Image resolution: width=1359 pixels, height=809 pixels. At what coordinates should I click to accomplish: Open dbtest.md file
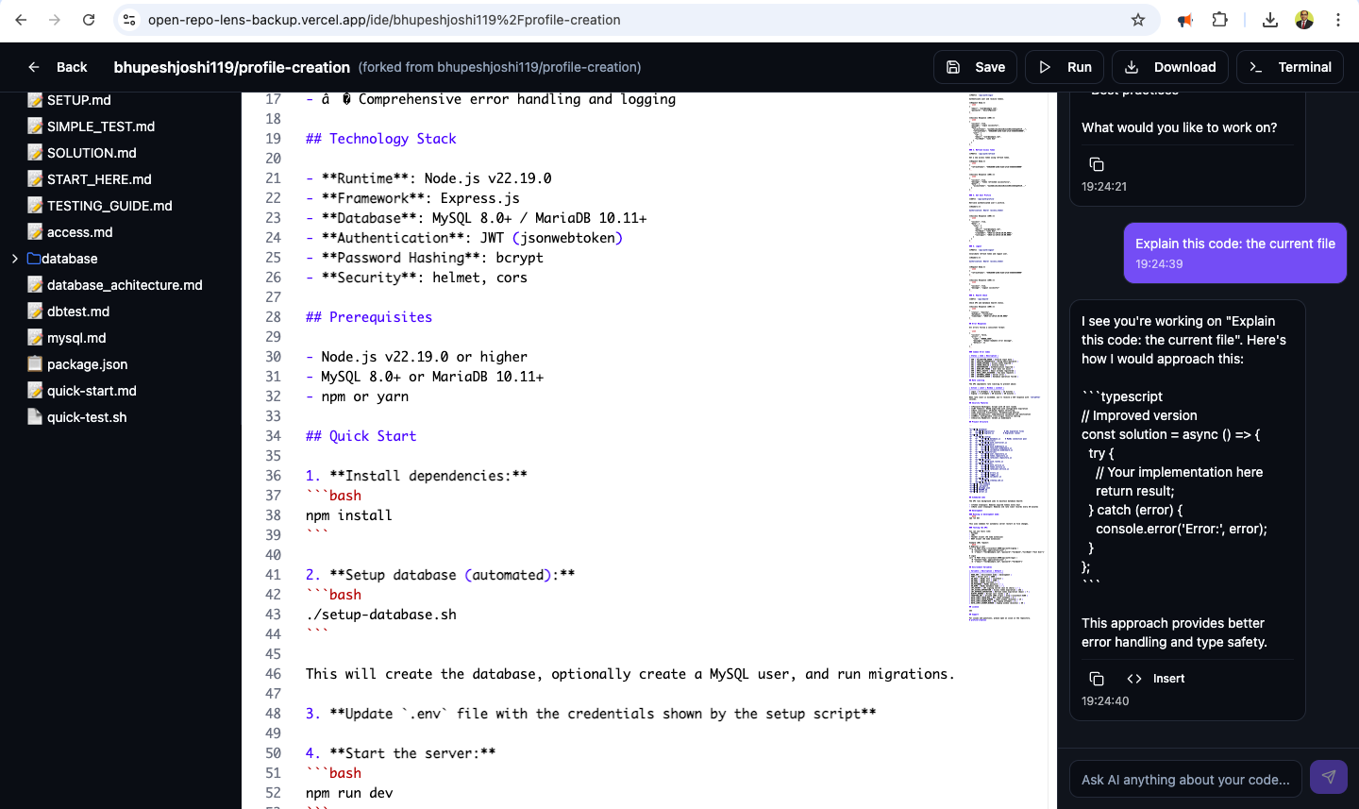[78, 312]
